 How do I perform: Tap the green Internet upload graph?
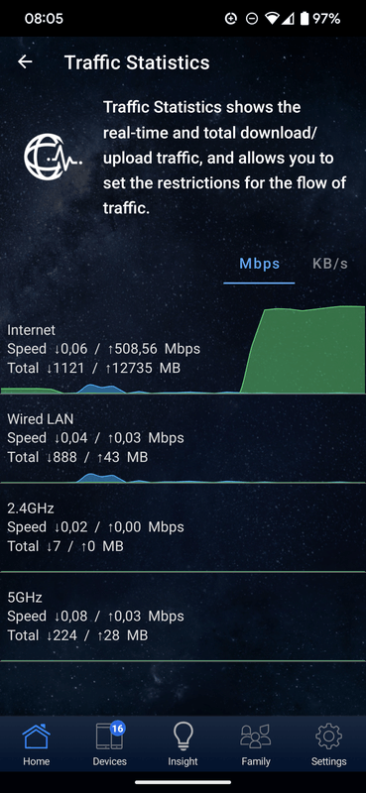[x=304, y=350]
